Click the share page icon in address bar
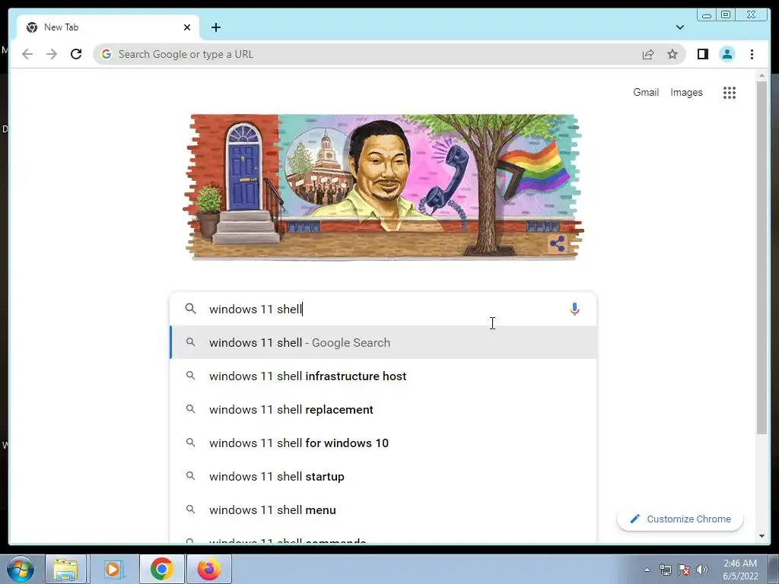The width and height of the screenshot is (779, 584). (648, 54)
